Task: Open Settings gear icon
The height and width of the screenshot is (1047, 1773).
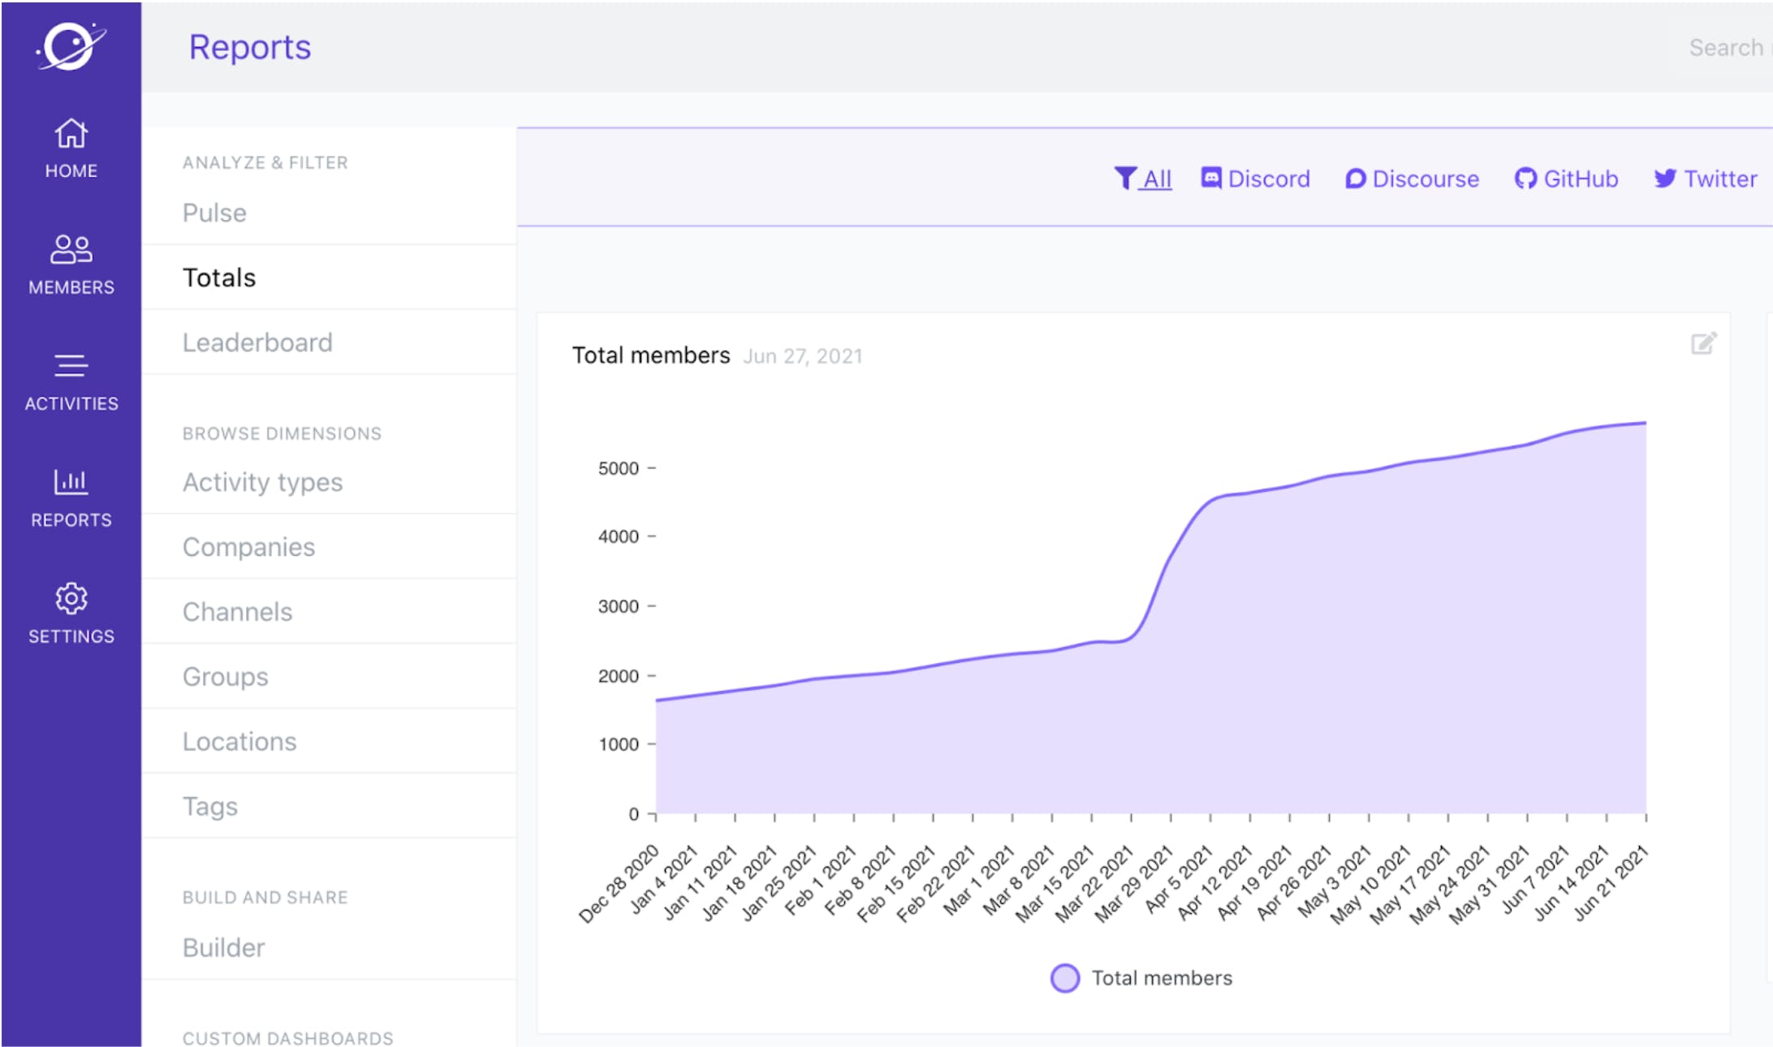Action: tap(71, 599)
